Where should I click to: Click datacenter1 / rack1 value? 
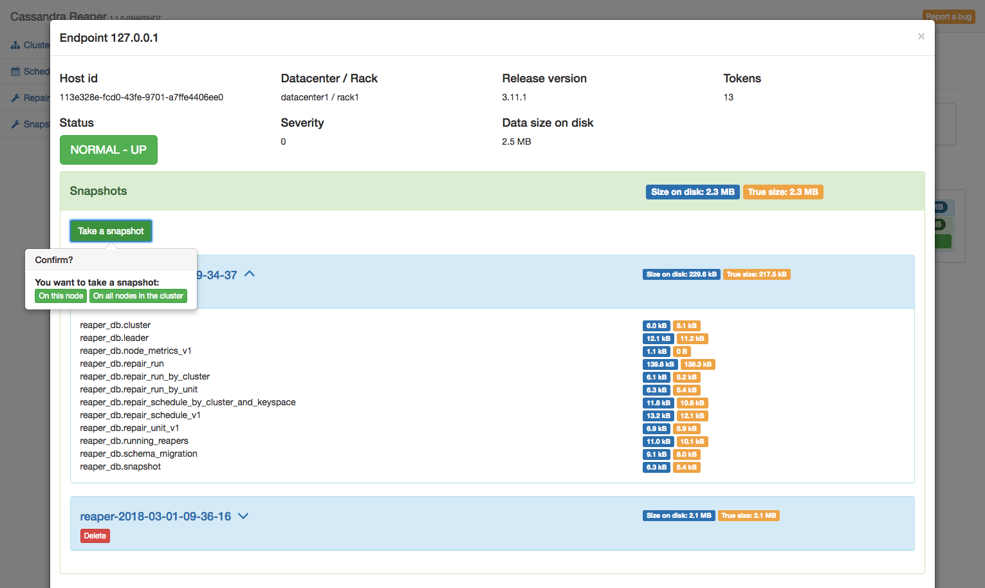pos(320,97)
